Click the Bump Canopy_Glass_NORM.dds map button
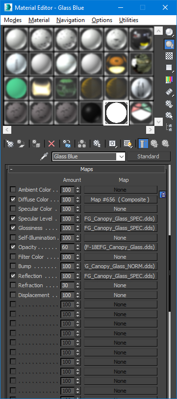 (121, 267)
